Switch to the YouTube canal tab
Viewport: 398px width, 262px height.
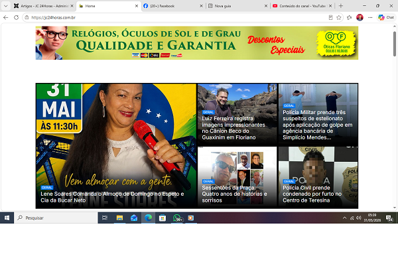pyautogui.click(x=302, y=6)
